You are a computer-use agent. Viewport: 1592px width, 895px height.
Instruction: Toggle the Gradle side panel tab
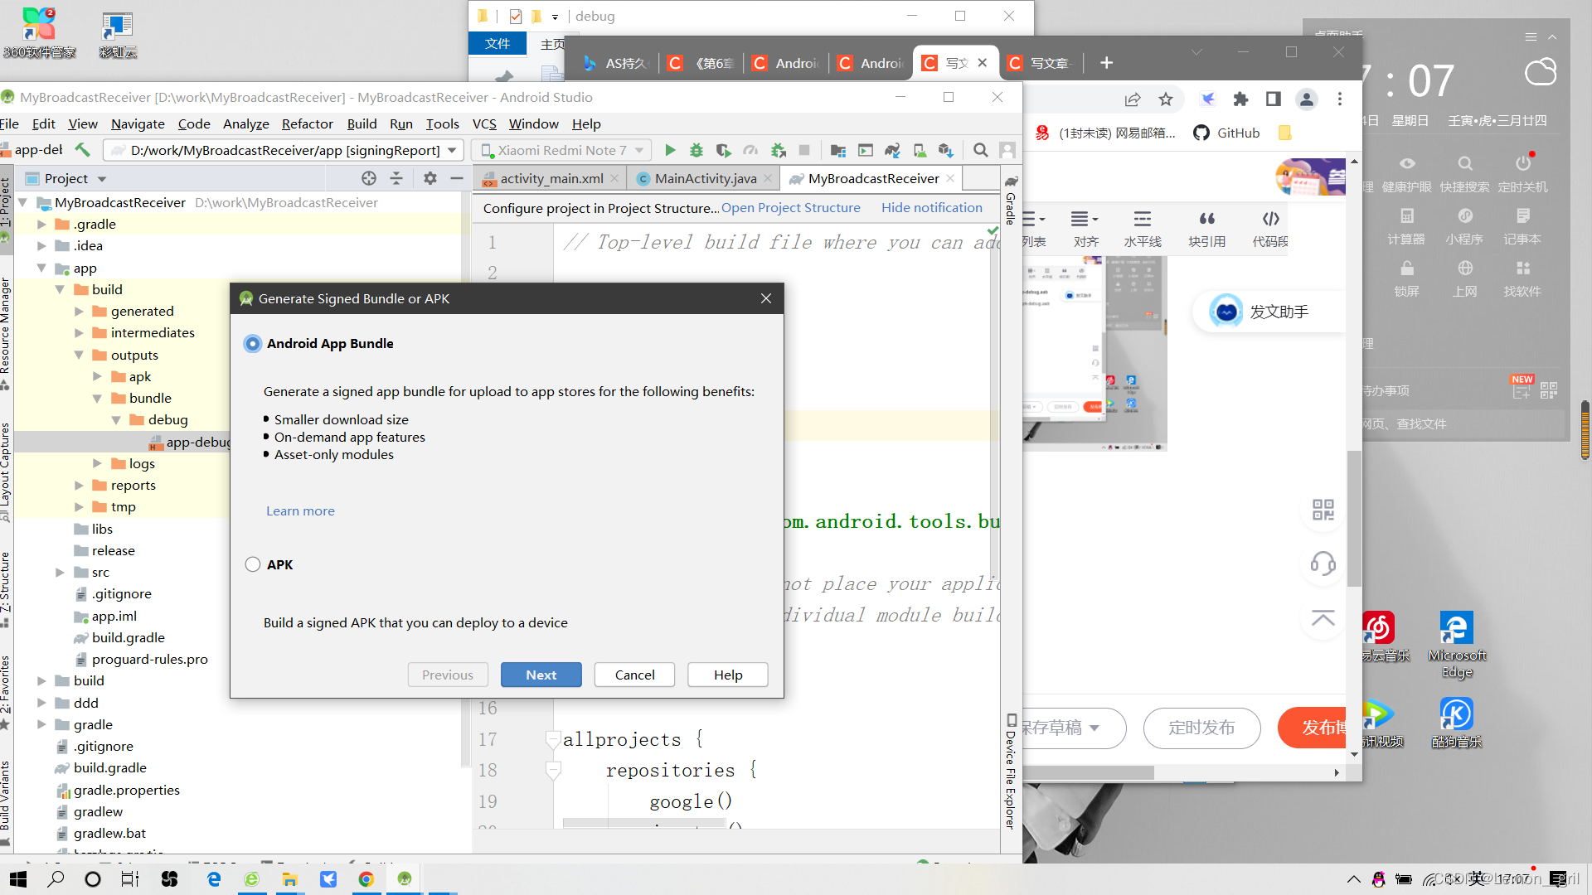coord(1009,208)
